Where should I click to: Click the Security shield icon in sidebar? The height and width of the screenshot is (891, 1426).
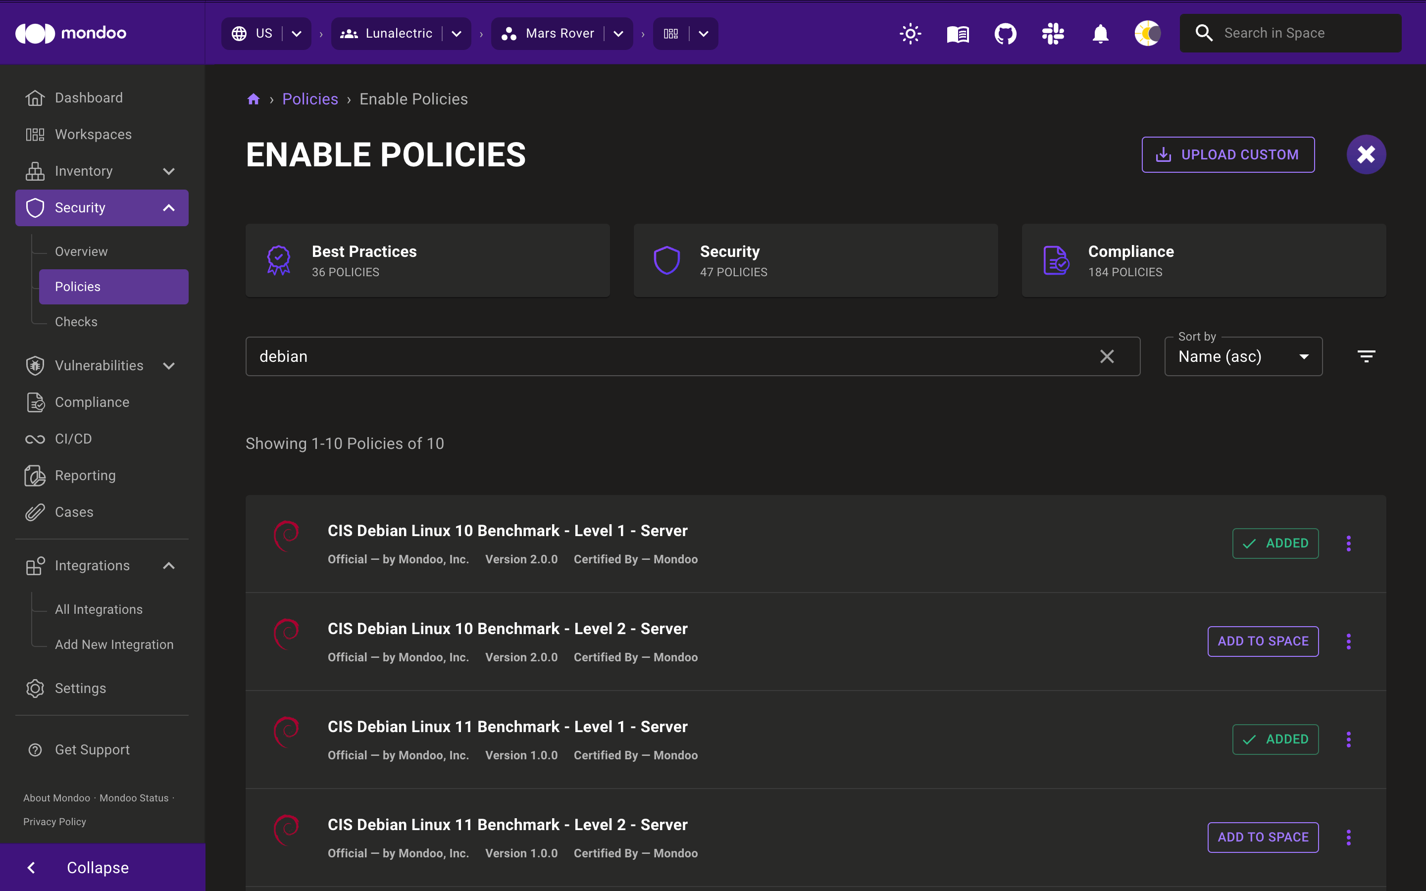tap(34, 207)
